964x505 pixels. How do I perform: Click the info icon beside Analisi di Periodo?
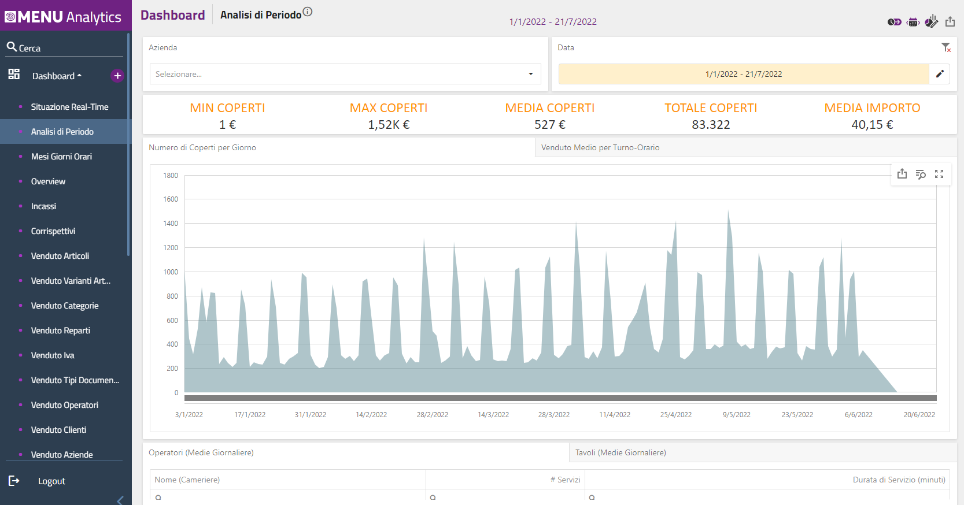308,12
